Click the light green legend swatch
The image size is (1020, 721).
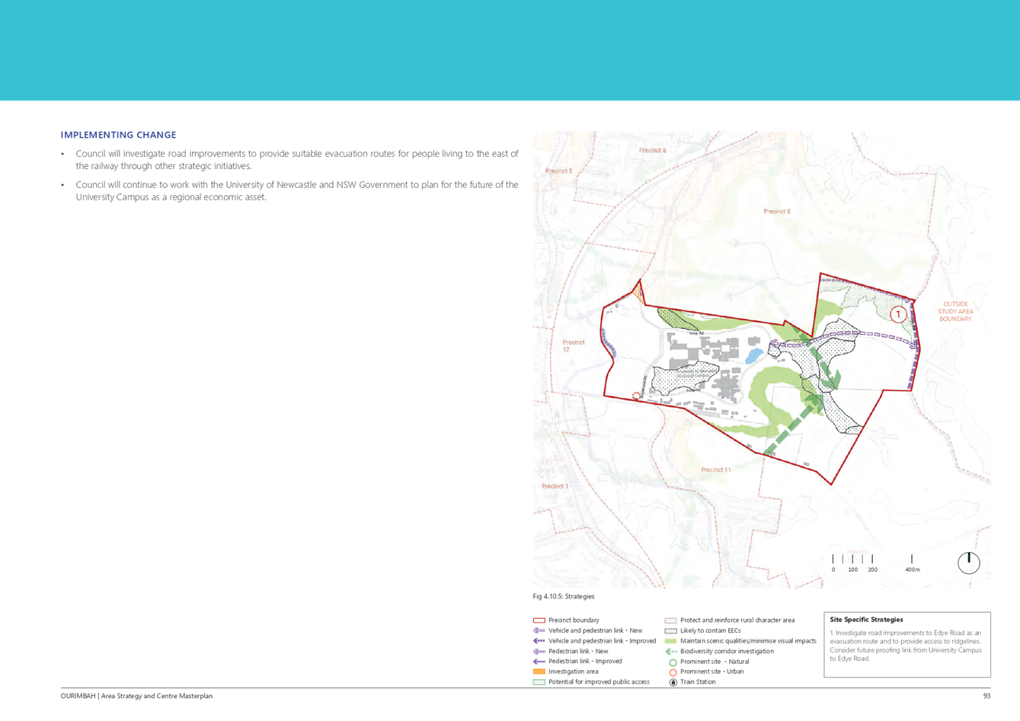671,641
